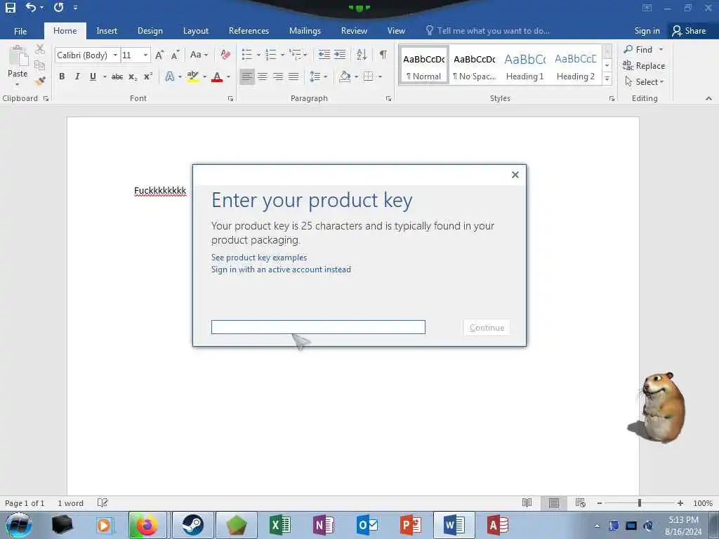This screenshot has height=539, width=719.
Task: Repeat typing with the redo icon
Action: coord(58,7)
